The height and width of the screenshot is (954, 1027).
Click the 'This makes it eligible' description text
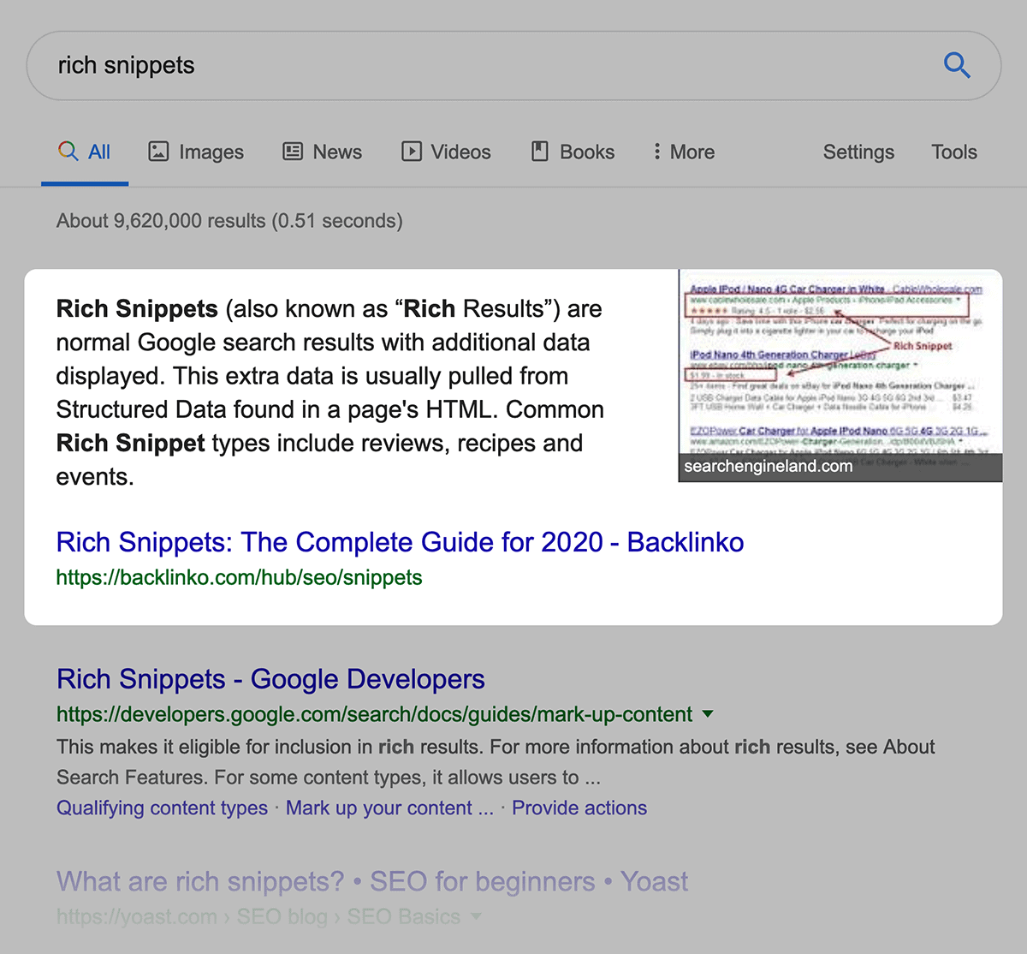[x=496, y=762]
